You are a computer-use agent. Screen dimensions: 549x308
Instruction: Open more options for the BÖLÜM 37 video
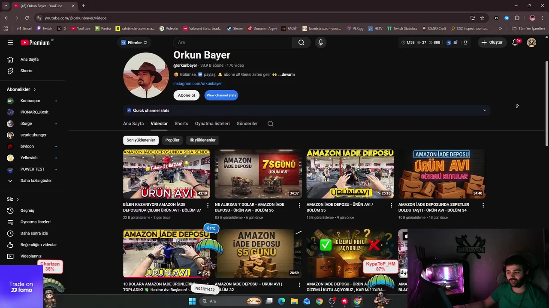point(208,205)
